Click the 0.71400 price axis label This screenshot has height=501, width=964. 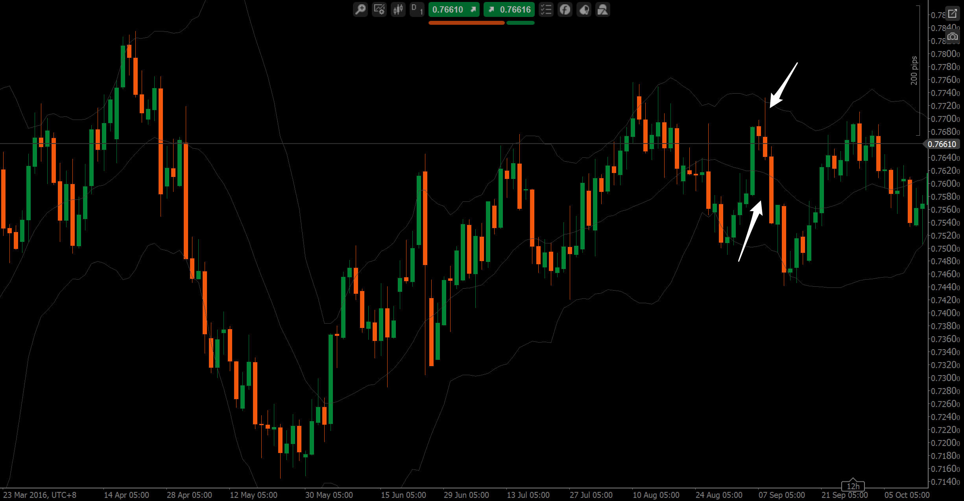945,482
